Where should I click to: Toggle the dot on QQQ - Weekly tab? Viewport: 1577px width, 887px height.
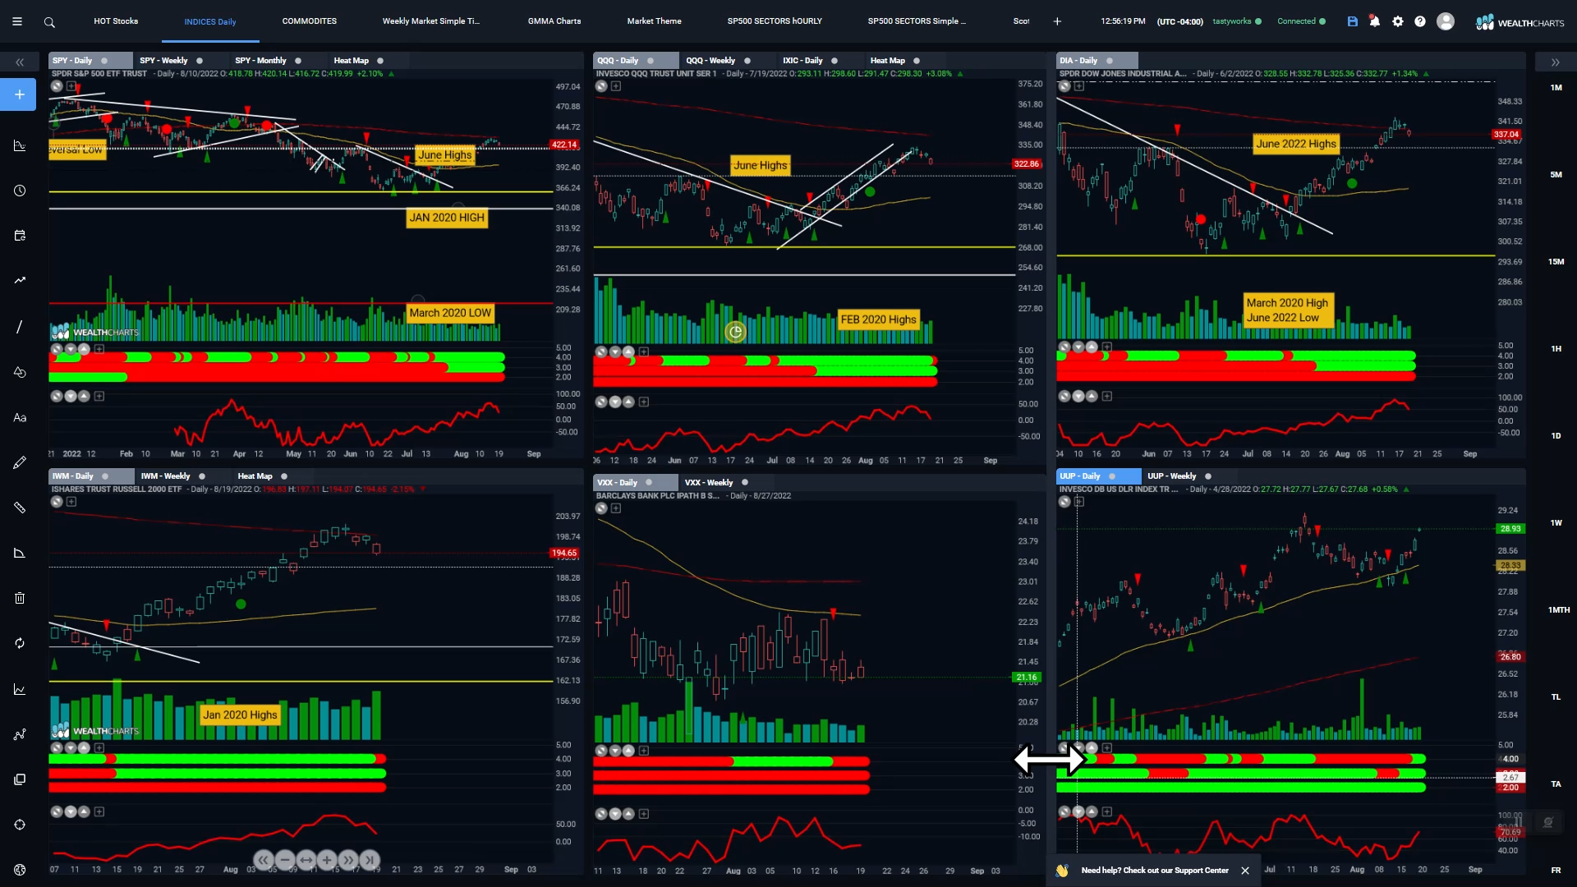[747, 61]
